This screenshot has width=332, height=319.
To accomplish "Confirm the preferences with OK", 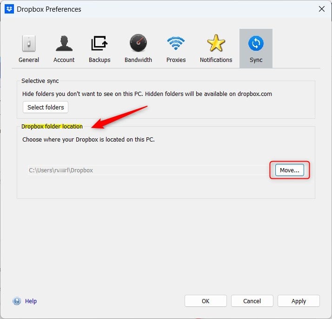I will click(206, 301).
